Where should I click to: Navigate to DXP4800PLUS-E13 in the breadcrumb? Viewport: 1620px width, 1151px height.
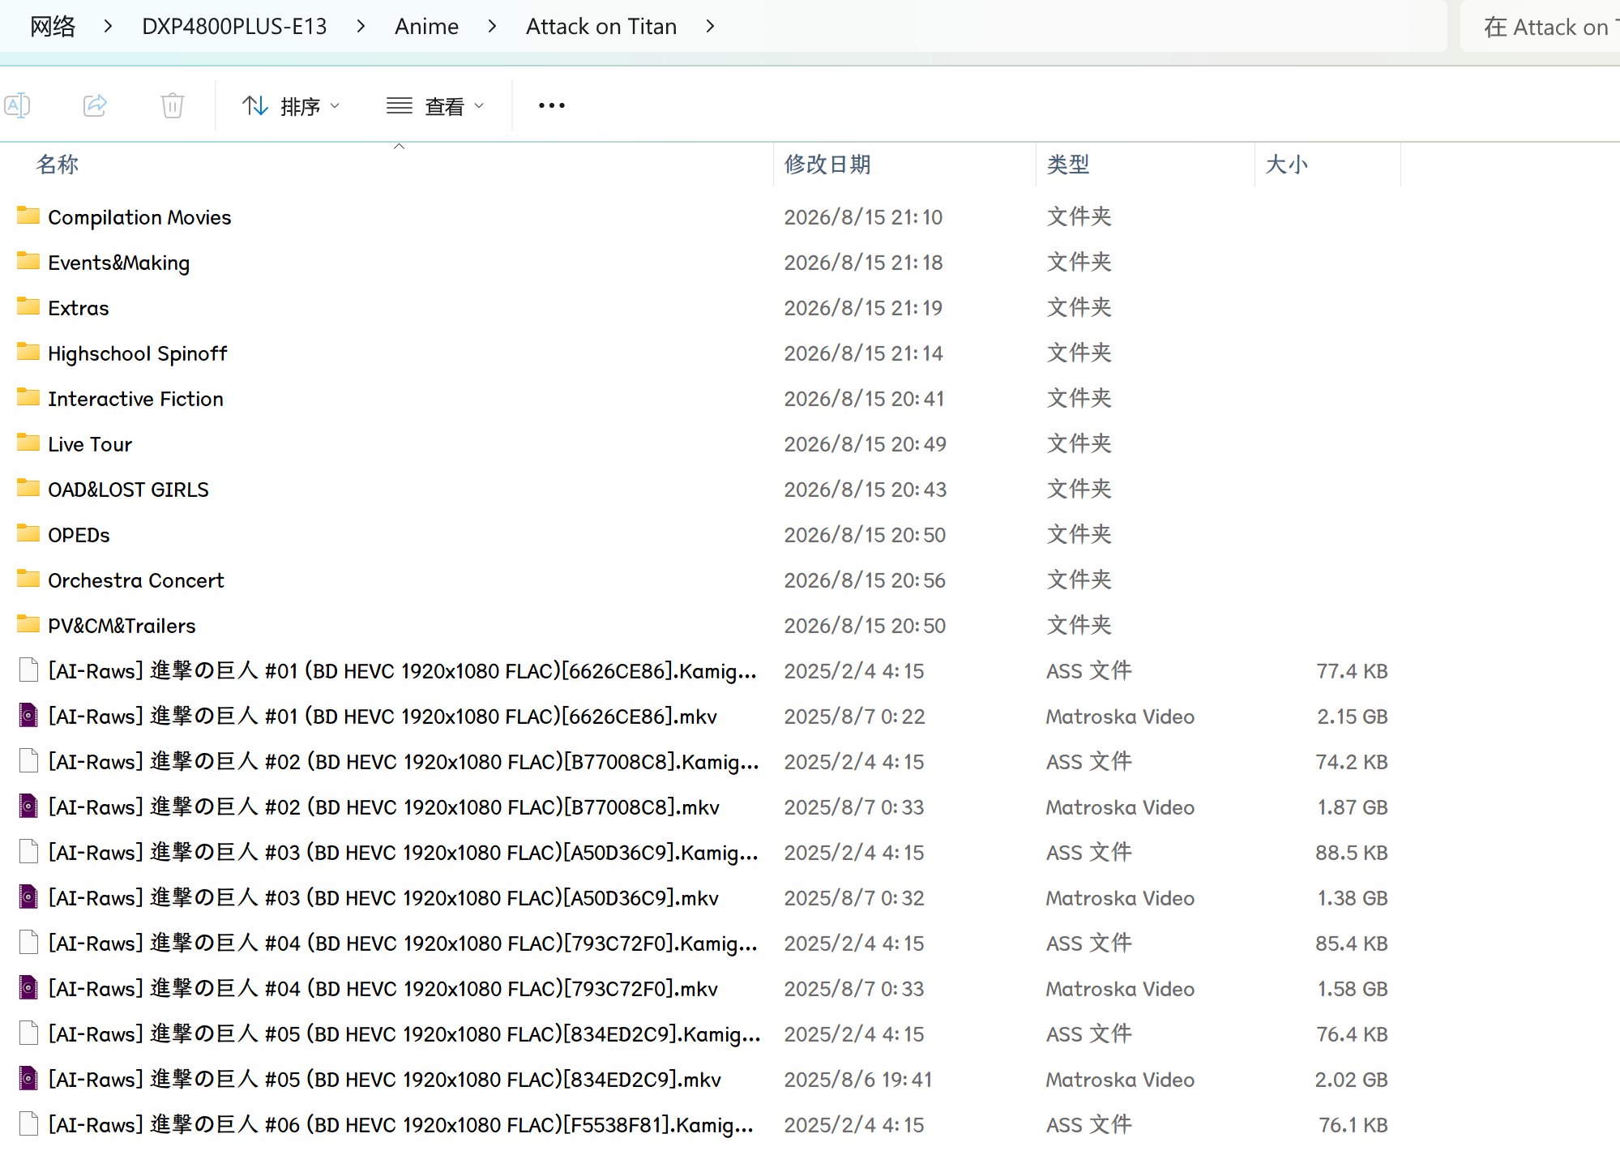point(234,27)
